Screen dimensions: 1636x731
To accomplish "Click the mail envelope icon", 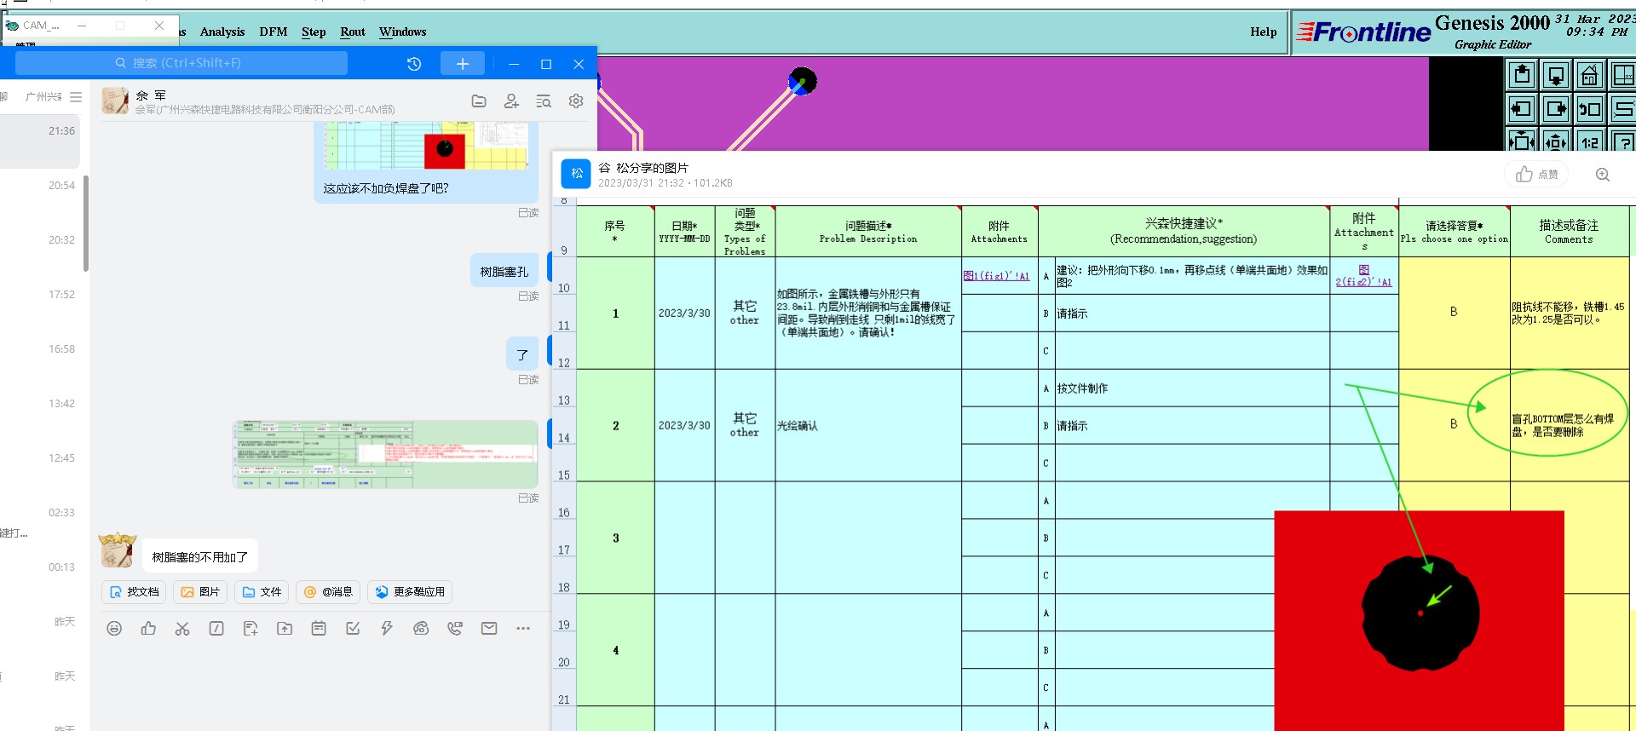I will click(489, 629).
